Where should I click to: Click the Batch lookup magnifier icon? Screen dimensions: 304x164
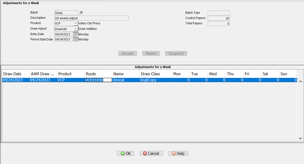[x=81, y=13]
